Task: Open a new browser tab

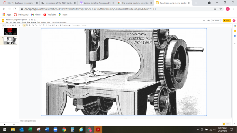Action: pyautogui.click(x=196, y=3)
